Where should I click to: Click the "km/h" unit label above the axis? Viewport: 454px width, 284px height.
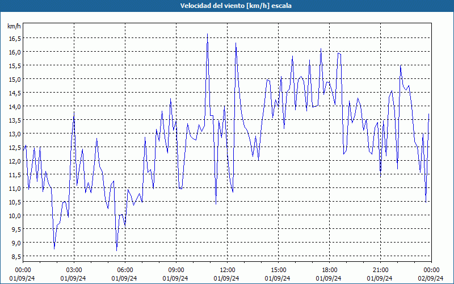click(x=14, y=26)
